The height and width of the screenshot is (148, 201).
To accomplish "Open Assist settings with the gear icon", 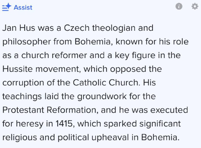I will 195,6.
